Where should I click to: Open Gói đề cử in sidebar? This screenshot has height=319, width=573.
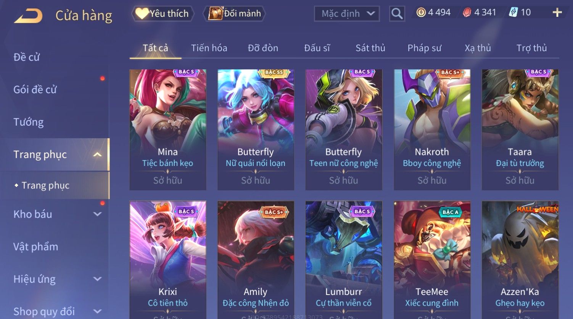click(35, 90)
